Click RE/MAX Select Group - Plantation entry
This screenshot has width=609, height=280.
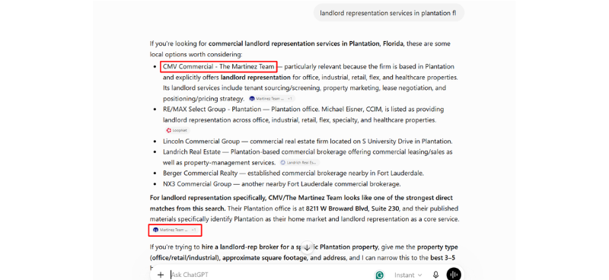tap(212, 109)
